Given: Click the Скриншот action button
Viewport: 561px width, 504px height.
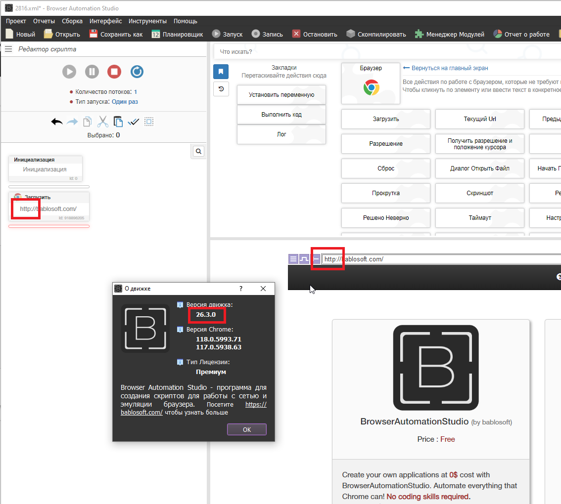Looking at the screenshot, I should pos(479,193).
